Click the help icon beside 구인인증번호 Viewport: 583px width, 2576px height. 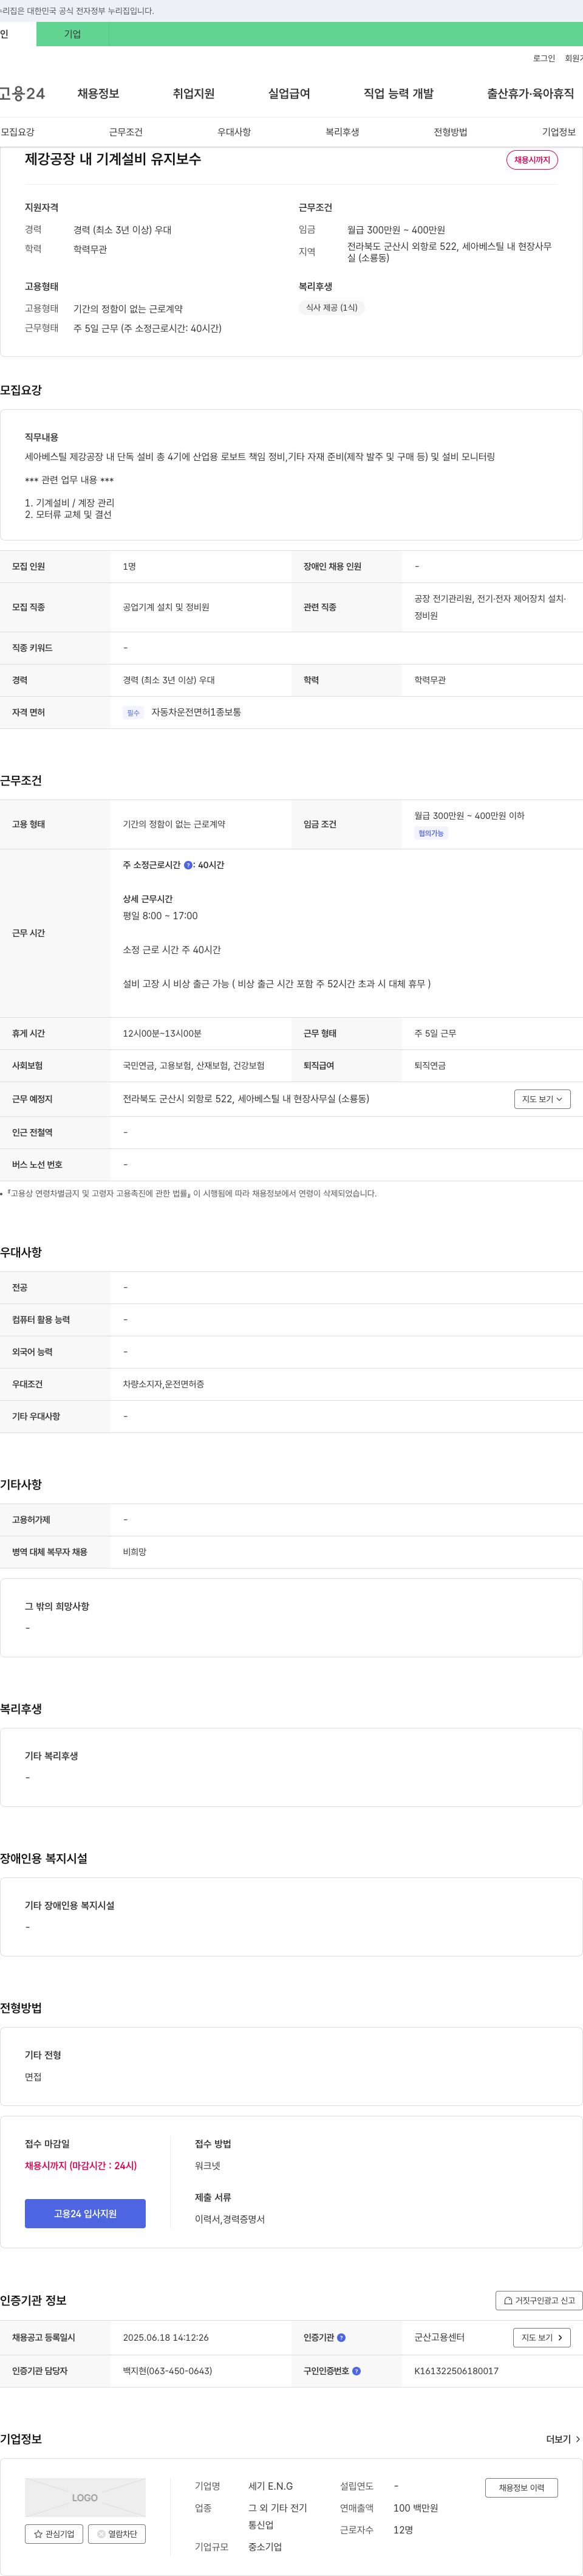(356, 2370)
